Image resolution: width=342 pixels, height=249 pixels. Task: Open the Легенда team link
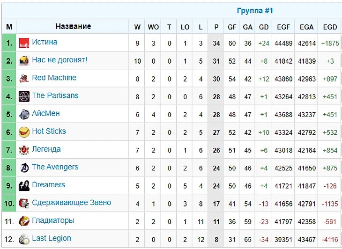pyautogui.click(x=46, y=149)
